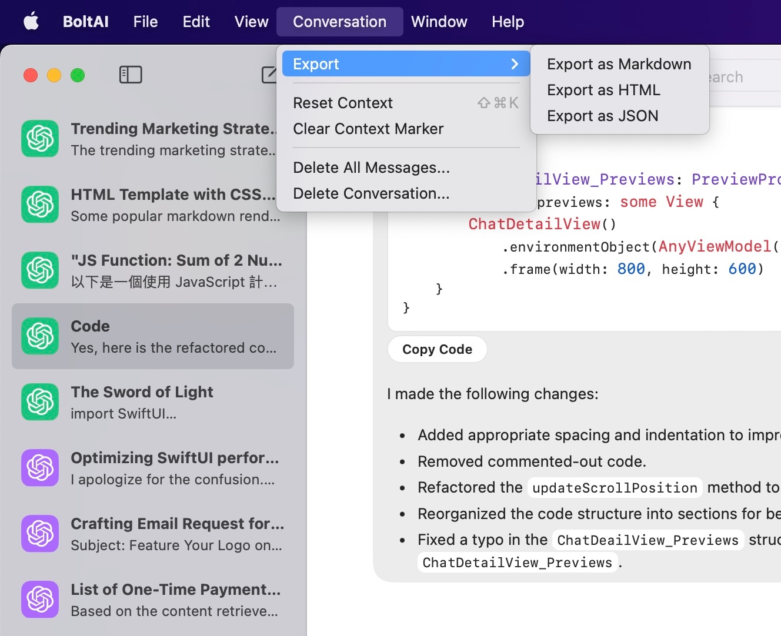
Task: Select Reset Context menu entry
Action: [x=343, y=103]
